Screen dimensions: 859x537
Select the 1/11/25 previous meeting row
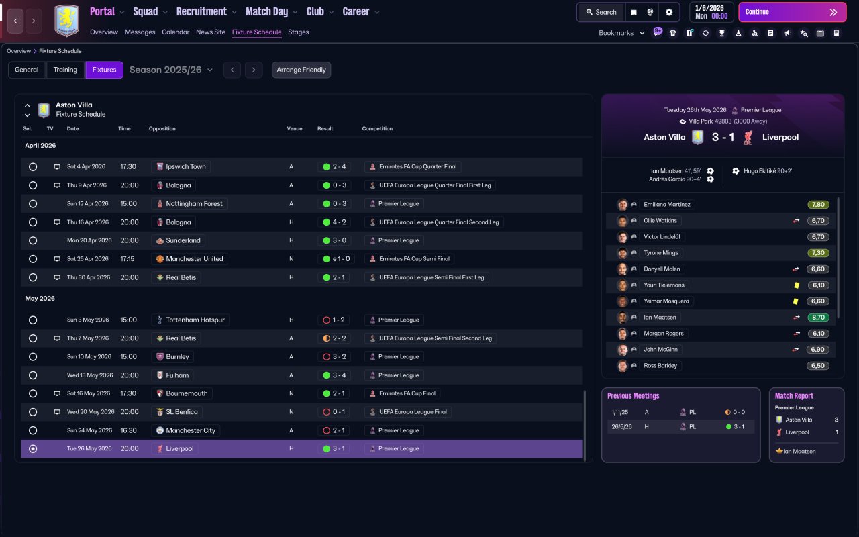[x=680, y=413]
